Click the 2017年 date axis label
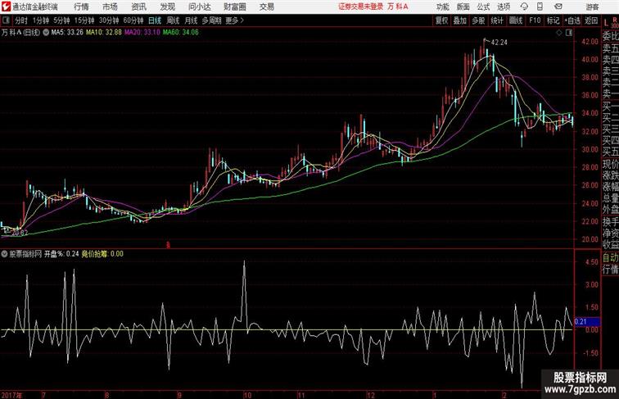Screen dimensions: 619x399 tap(11, 395)
